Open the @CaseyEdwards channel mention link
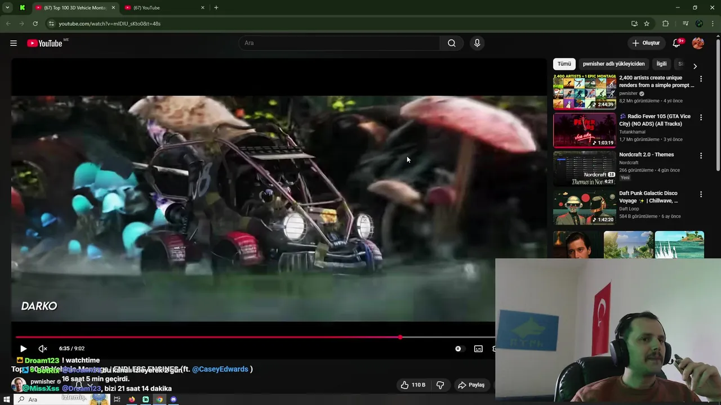 [220, 369]
